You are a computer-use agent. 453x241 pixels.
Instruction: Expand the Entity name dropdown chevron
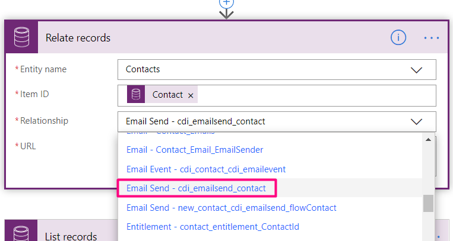click(x=417, y=70)
